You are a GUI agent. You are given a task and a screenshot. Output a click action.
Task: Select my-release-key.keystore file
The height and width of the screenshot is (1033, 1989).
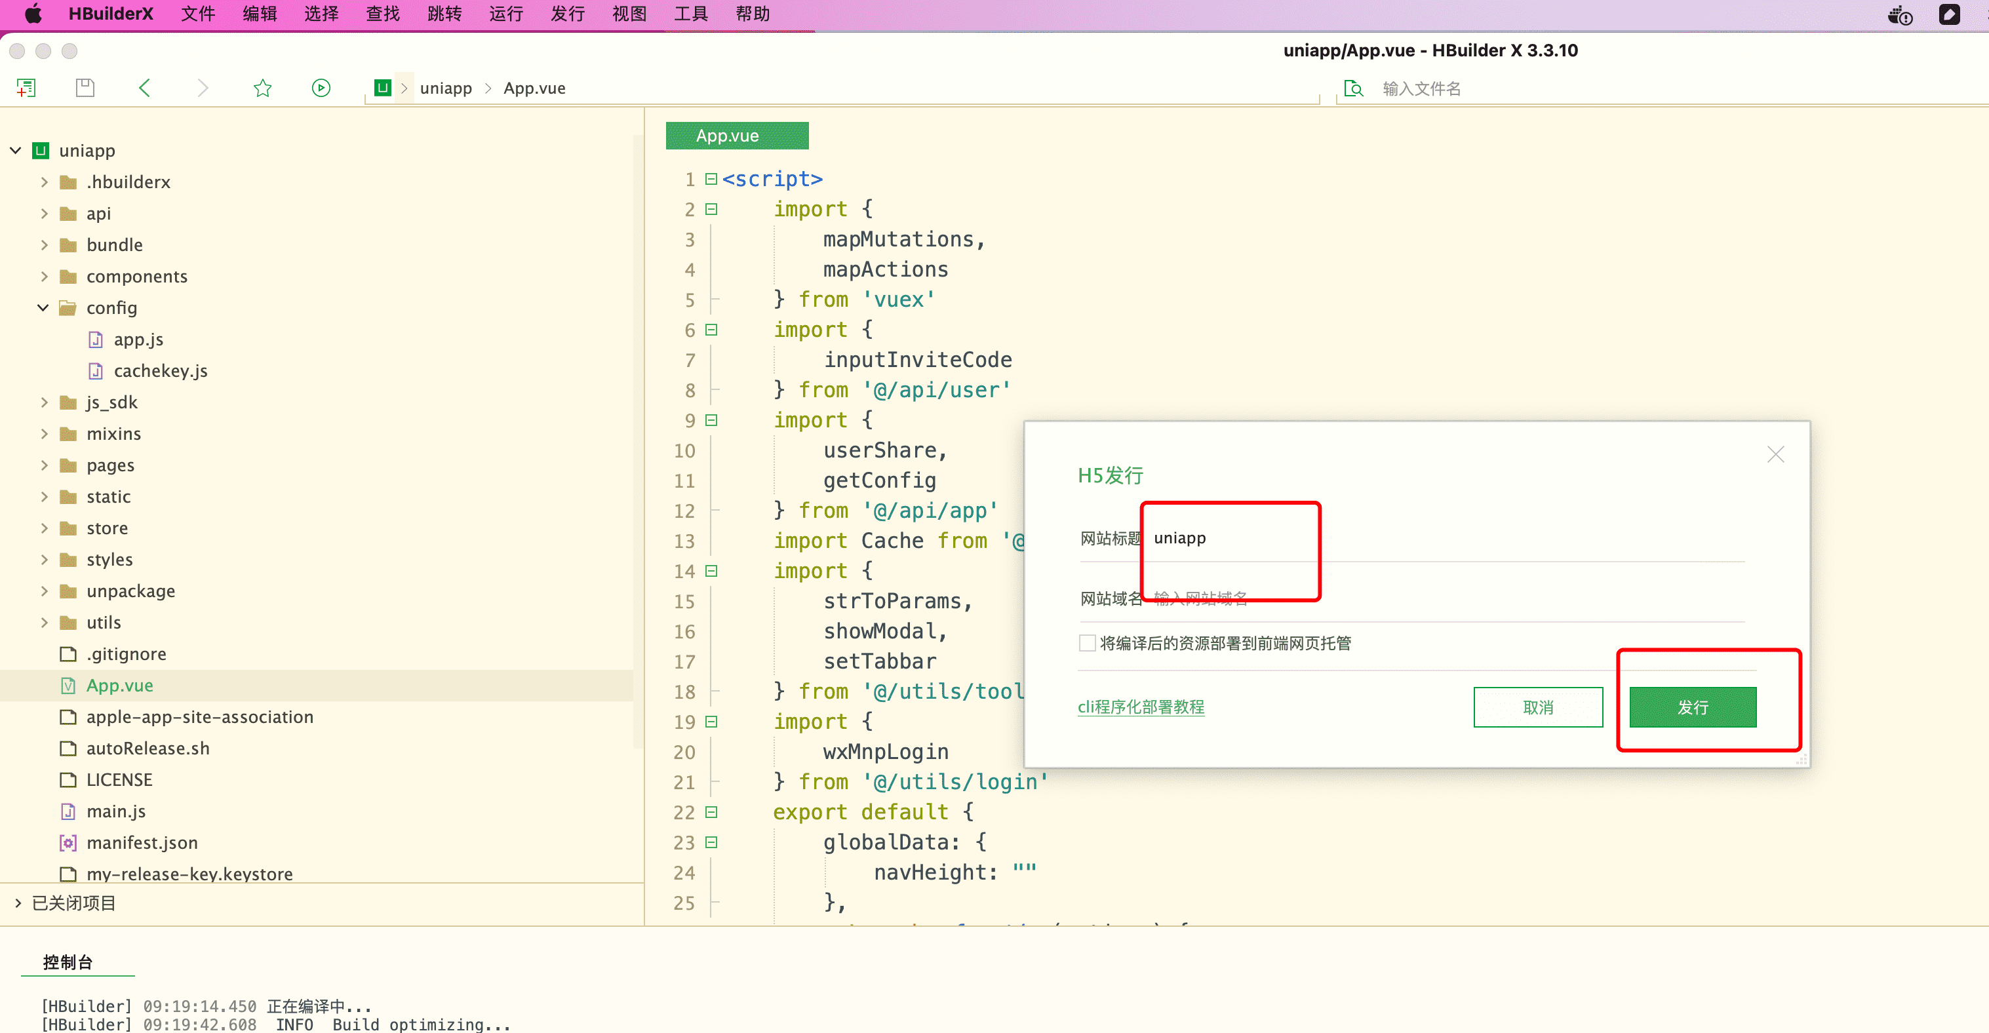coord(189,874)
